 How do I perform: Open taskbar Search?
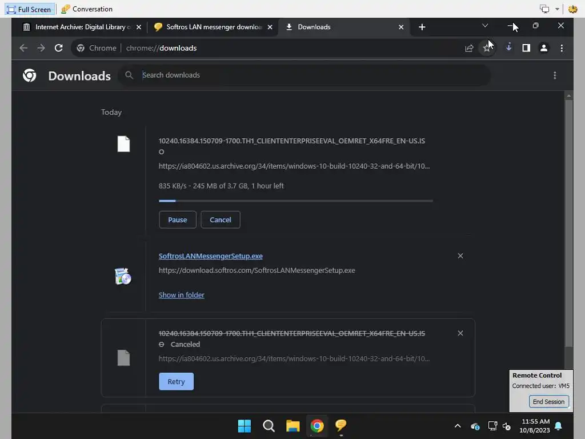pyautogui.click(x=269, y=425)
